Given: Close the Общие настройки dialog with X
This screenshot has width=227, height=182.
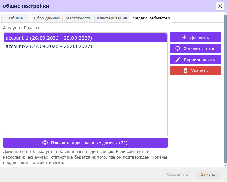Looking at the screenshot, I should tap(220, 6).
